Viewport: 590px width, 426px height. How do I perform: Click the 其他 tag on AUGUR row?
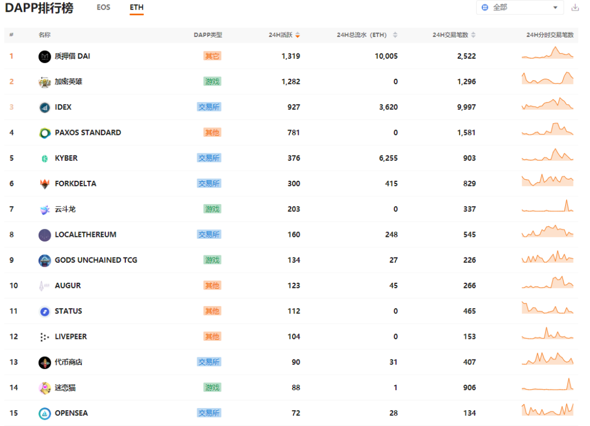(212, 285)
